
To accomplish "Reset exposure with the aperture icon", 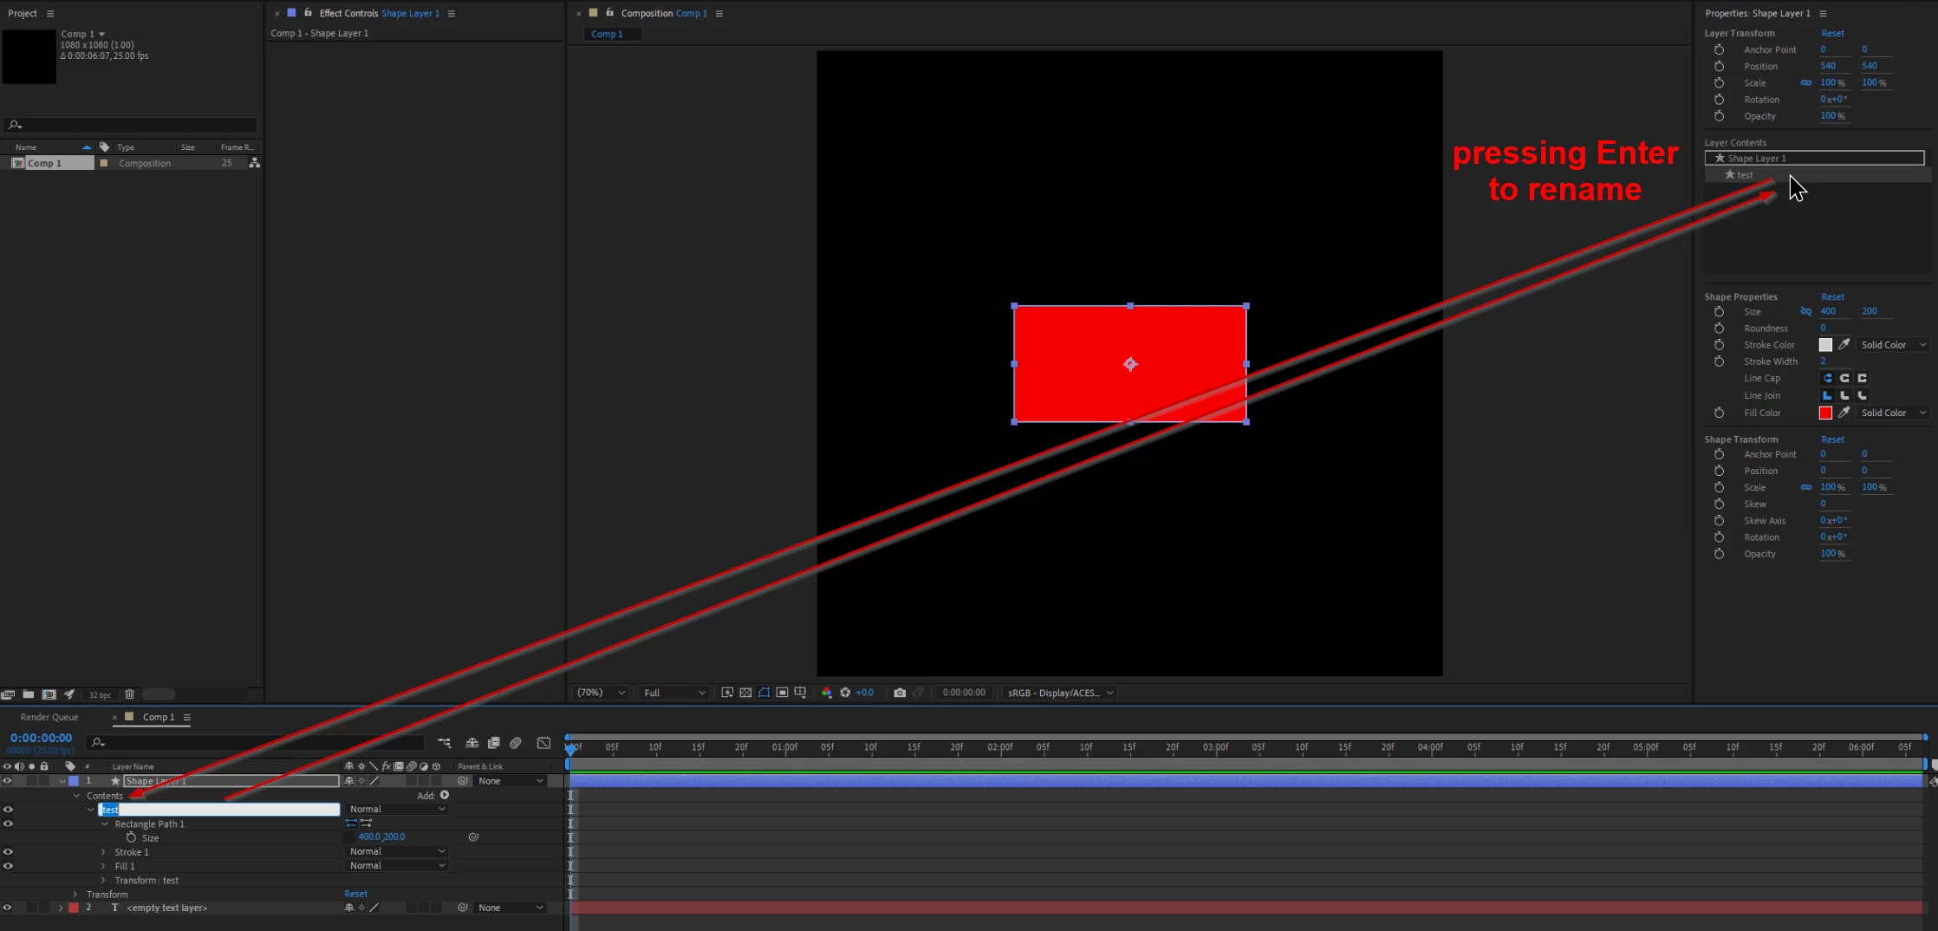I will [x=845, y=693].
